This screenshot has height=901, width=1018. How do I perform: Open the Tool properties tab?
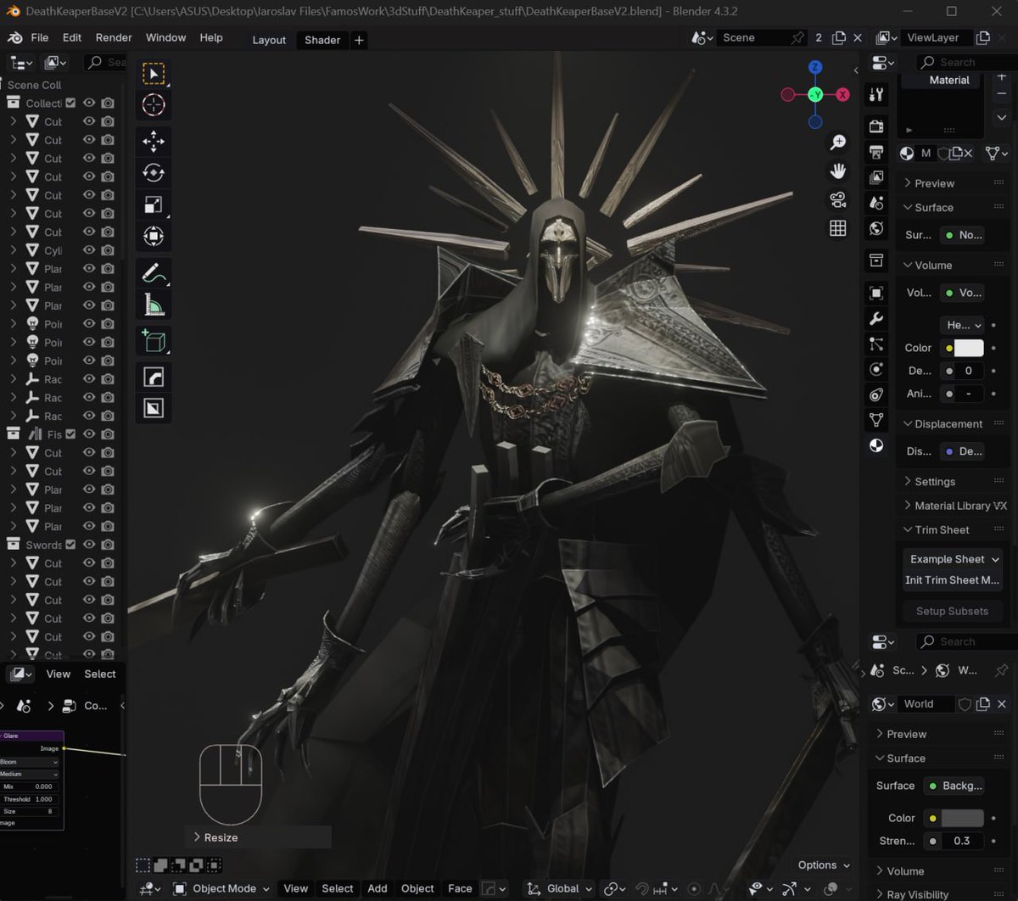point(876,94)
